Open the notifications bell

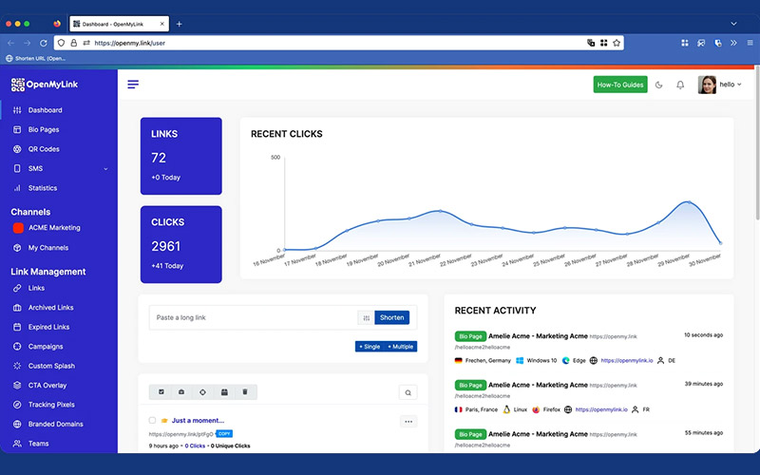[x=680, y=85]
